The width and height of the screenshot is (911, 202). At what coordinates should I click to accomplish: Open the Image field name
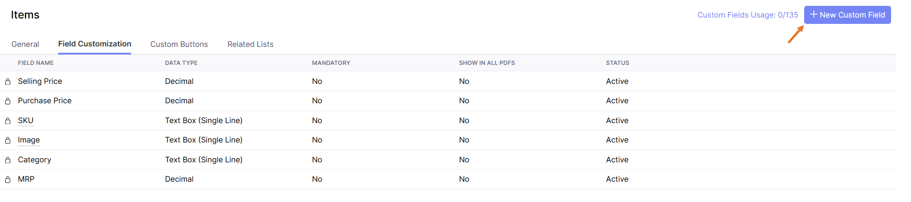tap(29, 140)
